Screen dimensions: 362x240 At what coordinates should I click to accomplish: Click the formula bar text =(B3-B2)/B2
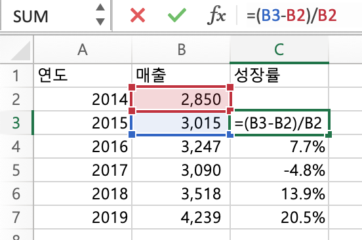[292, 16]
